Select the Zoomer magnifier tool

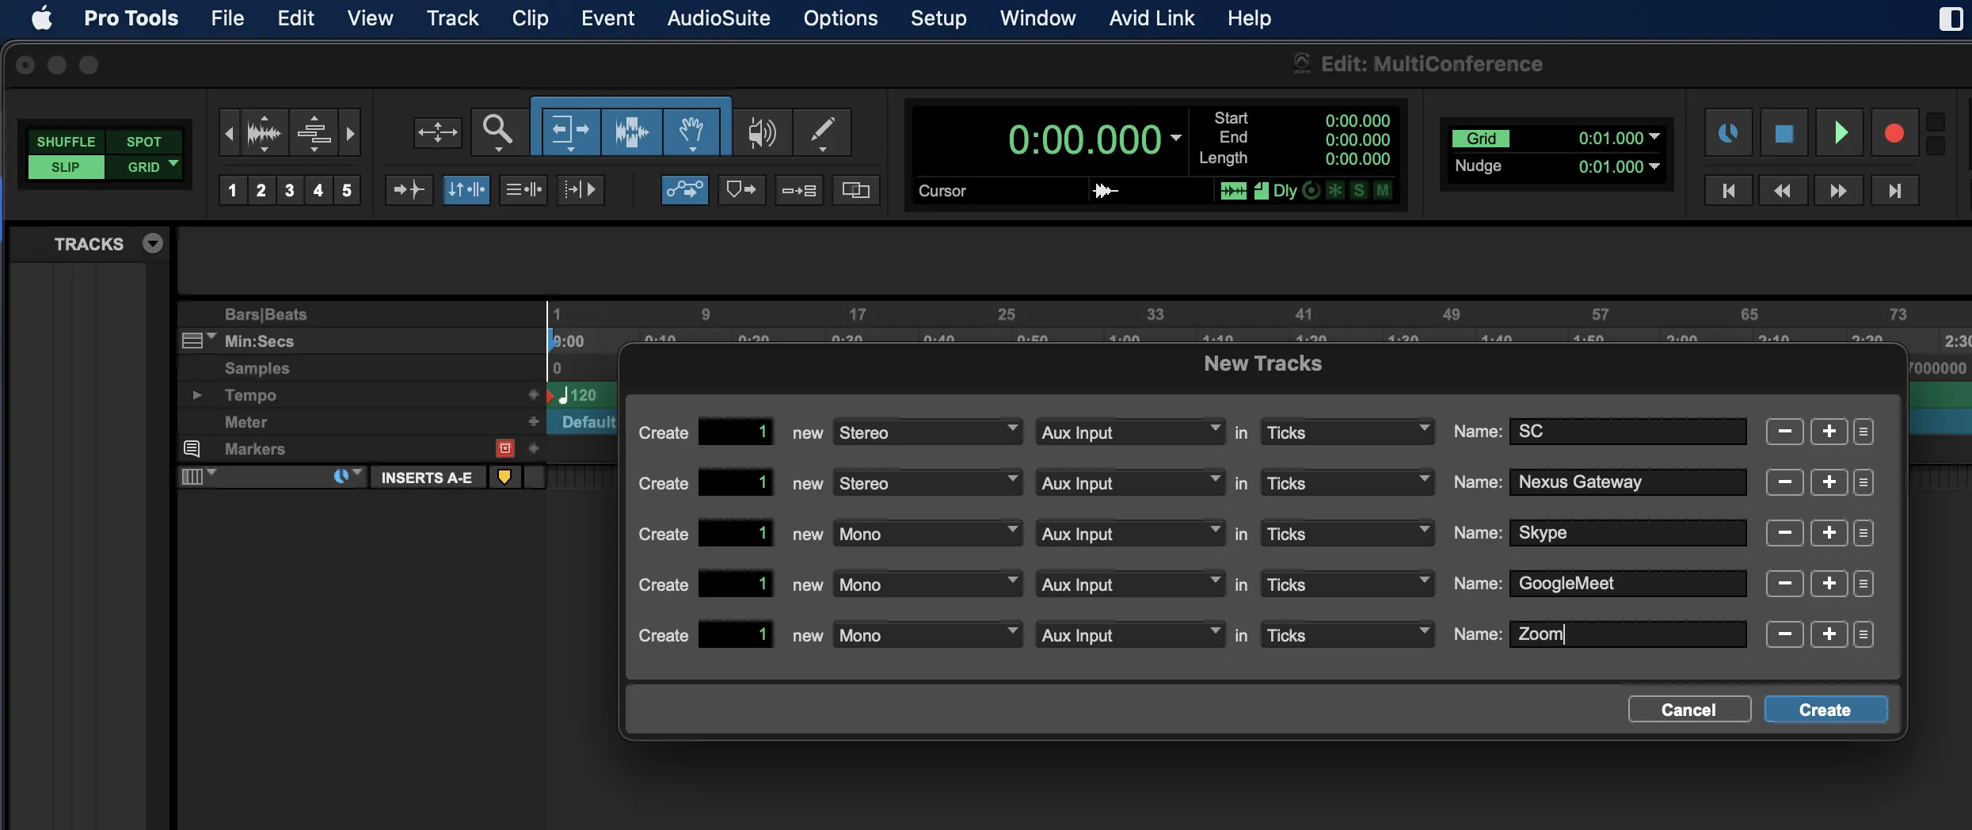[498, 131]
